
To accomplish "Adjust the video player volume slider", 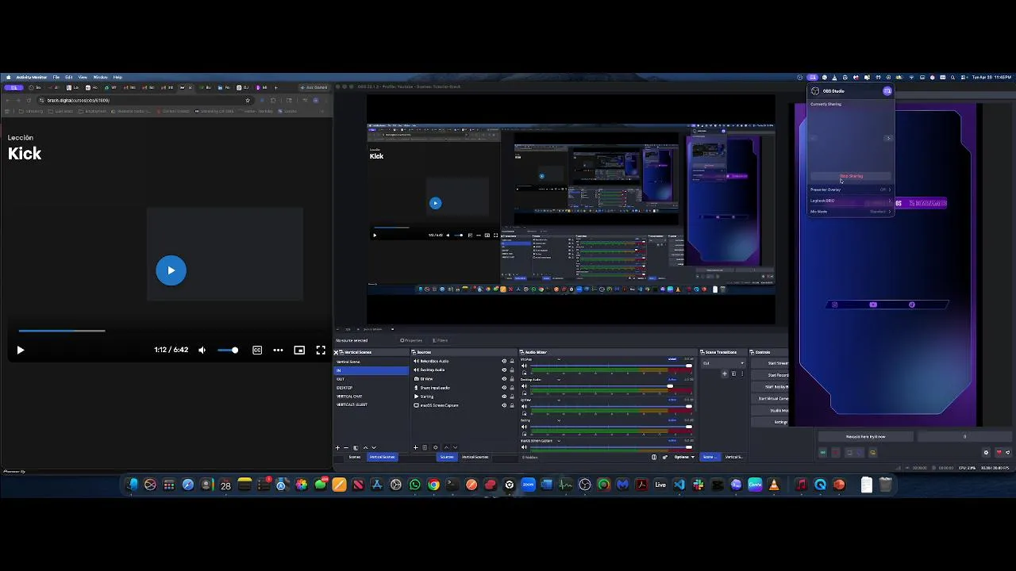I will (228, 350).
